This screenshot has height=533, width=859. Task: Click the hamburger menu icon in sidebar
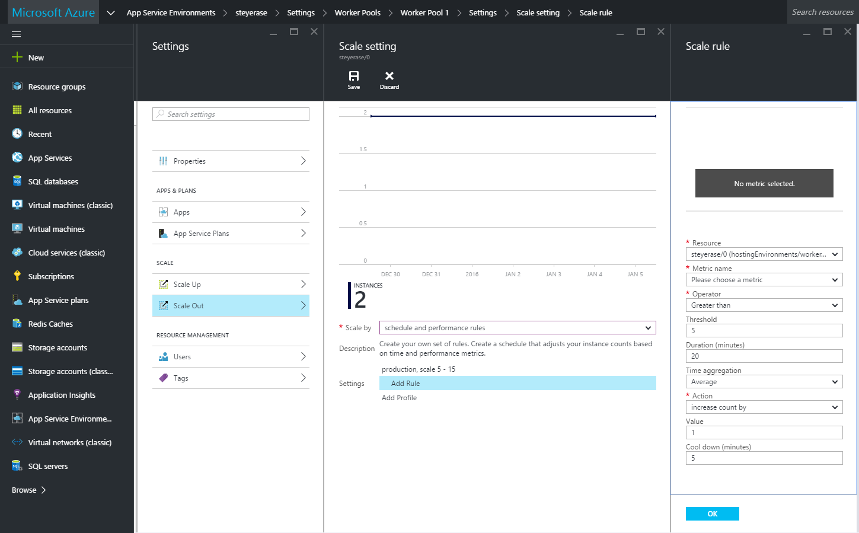[x=17, y=34]
